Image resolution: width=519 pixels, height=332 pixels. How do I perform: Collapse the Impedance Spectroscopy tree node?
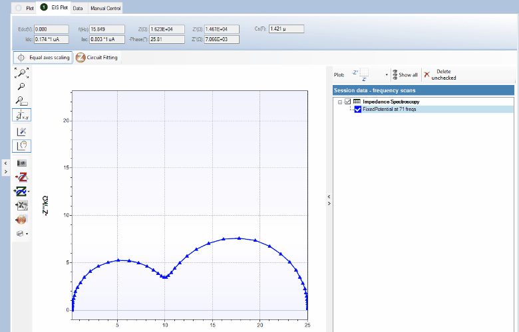tap(340, 102)
